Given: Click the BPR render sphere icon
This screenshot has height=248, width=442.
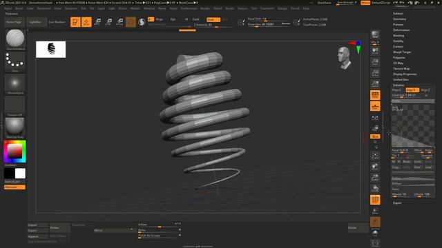Looking at the screenshot, I should [x=375, y=34].
